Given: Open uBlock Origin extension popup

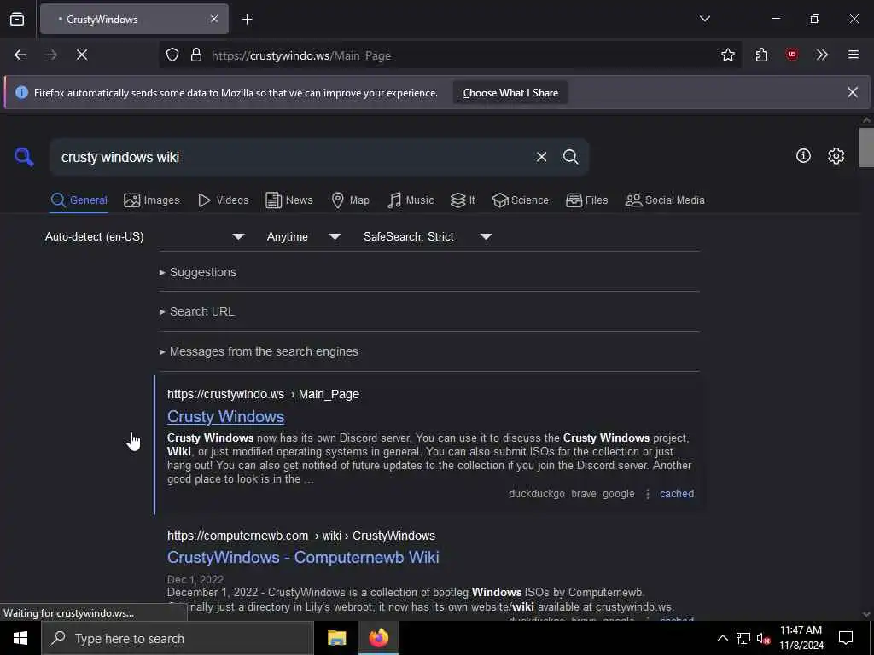Looking at the screenshot, I should click(791, 55).
